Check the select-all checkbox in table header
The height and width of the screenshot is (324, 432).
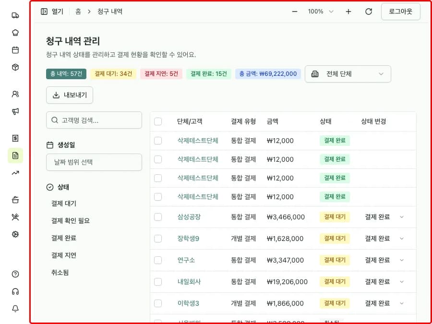pyautogui.click(x=158, y=121)
